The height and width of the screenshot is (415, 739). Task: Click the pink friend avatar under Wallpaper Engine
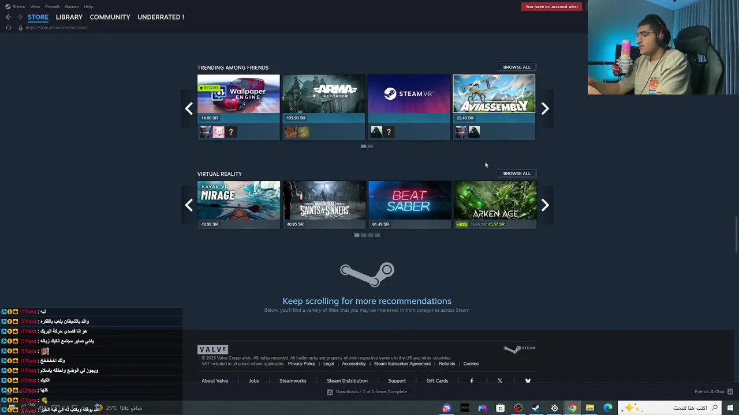218,132
